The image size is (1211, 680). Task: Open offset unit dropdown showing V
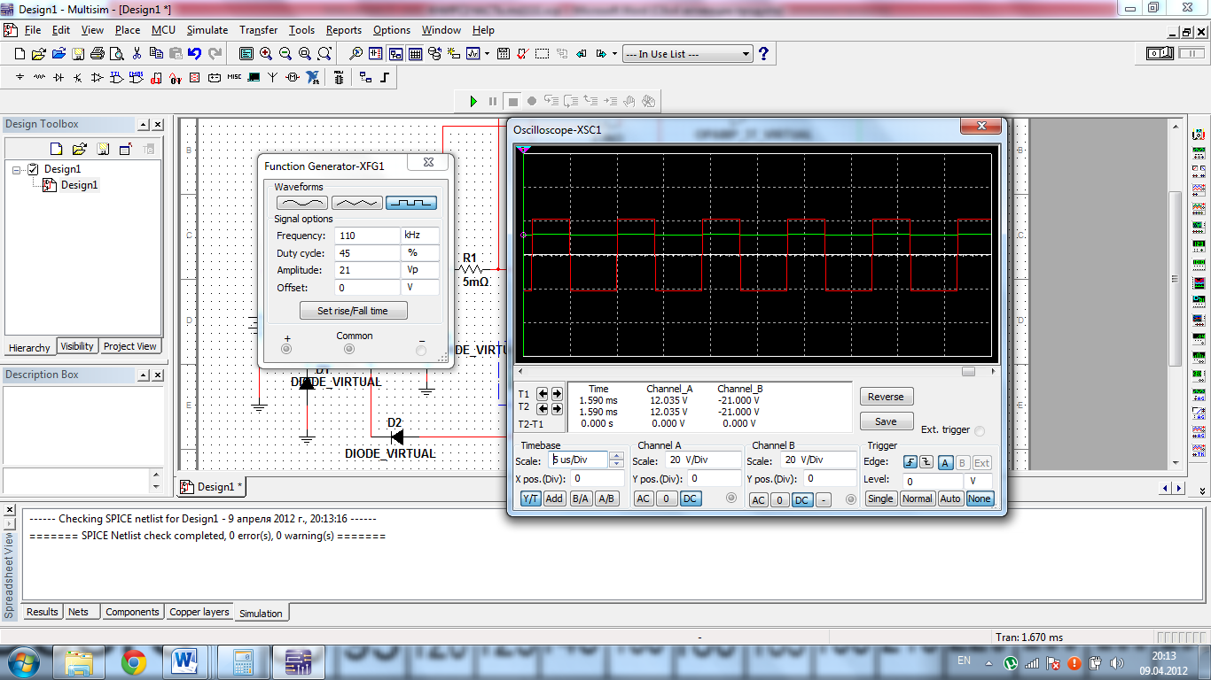(x=419, y=288)
